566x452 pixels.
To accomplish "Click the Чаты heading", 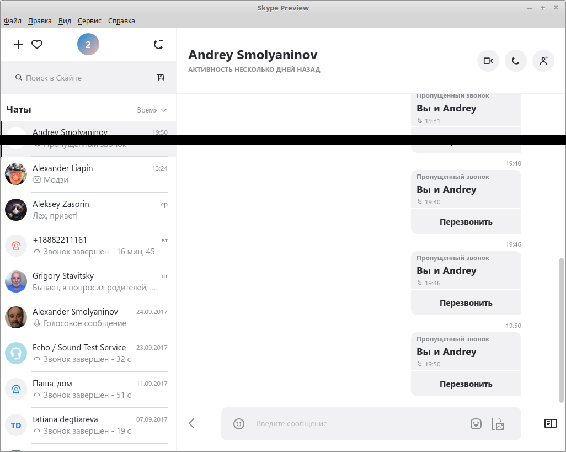I will click(19, 109).
